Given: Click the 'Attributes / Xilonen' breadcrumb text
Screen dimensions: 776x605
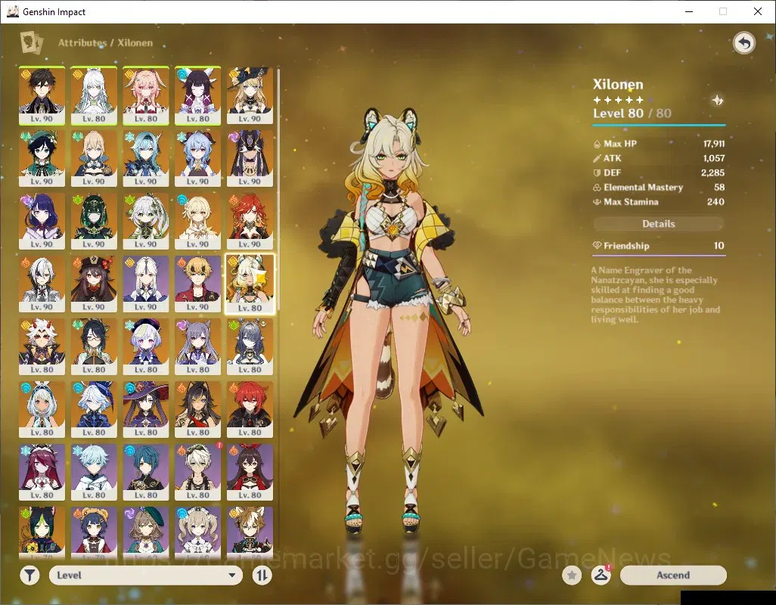Looking at the screenshot, I should tap(105, 43).
